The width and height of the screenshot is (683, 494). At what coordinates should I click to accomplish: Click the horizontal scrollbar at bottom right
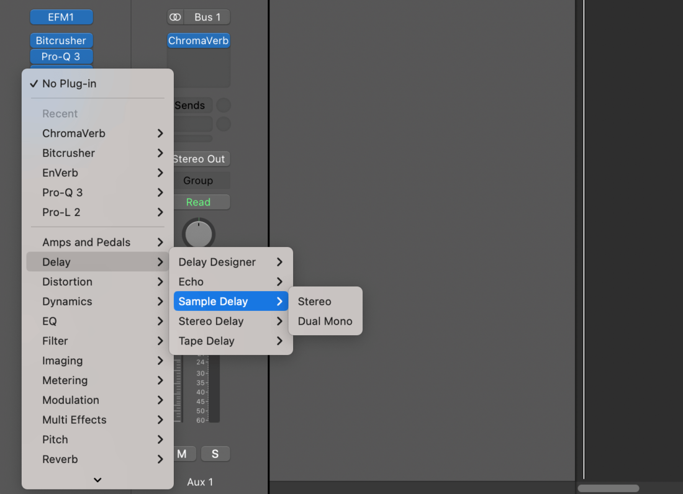(608, 488)
